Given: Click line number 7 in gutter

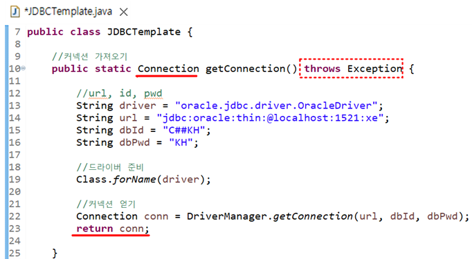Looking at the screenshot, I should coord(18,32).
